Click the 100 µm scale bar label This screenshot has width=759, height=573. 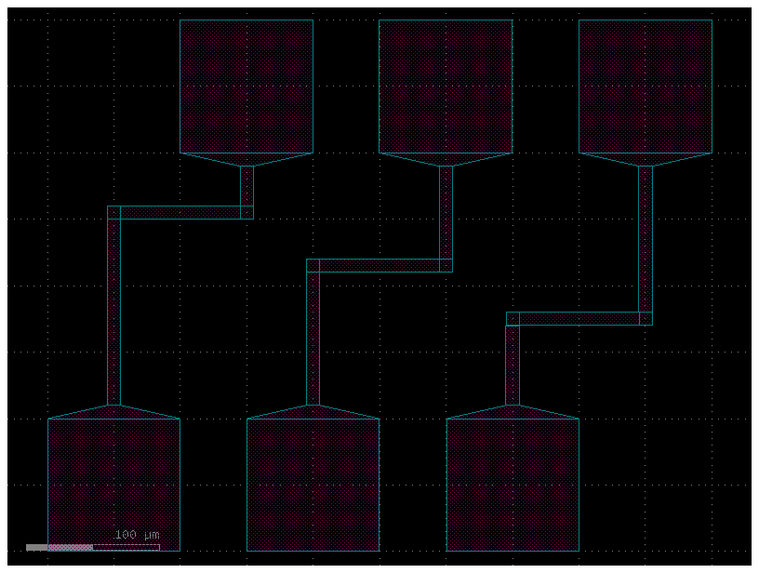pos(137,535)
